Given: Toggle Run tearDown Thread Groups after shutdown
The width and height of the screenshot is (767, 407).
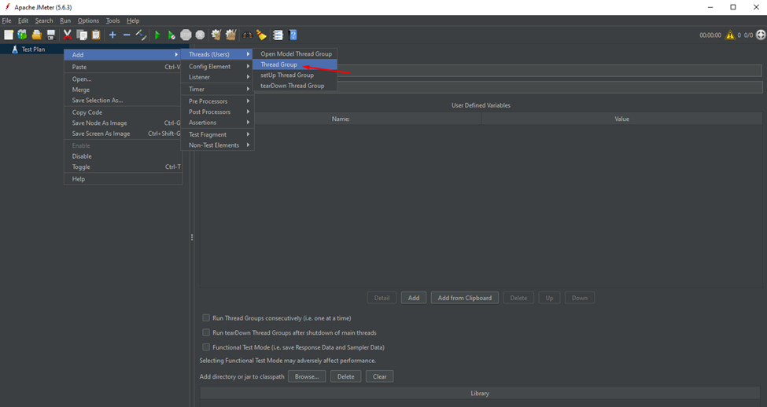Looking at the screenshot, I should pos(206,332).
